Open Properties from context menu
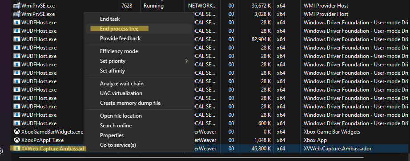Viewport: 410px width, 161px height. pyautogui.click(x=112, y=135)
